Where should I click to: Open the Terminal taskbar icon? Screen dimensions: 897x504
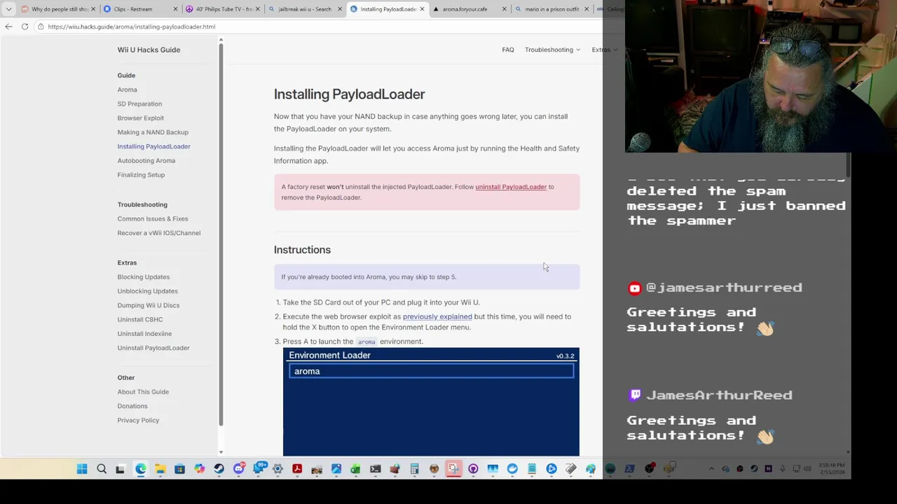[x=375, y=469]
